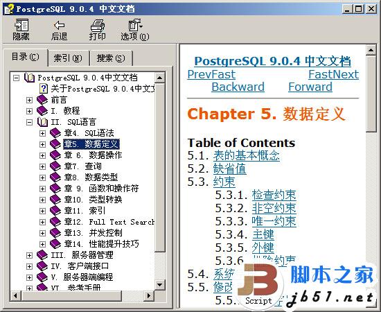Image resolution: width=381 pixels, height=312 pixels.
Task: Expand the III. 服务器管理 node
Action: click(29, 255)
